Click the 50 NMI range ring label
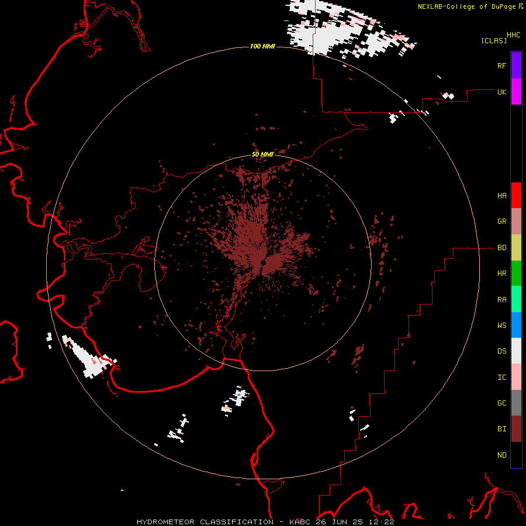The width and height of the screenshot is (526, 526). tap(262, 154)
